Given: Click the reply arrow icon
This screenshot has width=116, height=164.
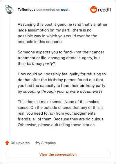Looking at the screenshot, I should [x=38, y=143].
